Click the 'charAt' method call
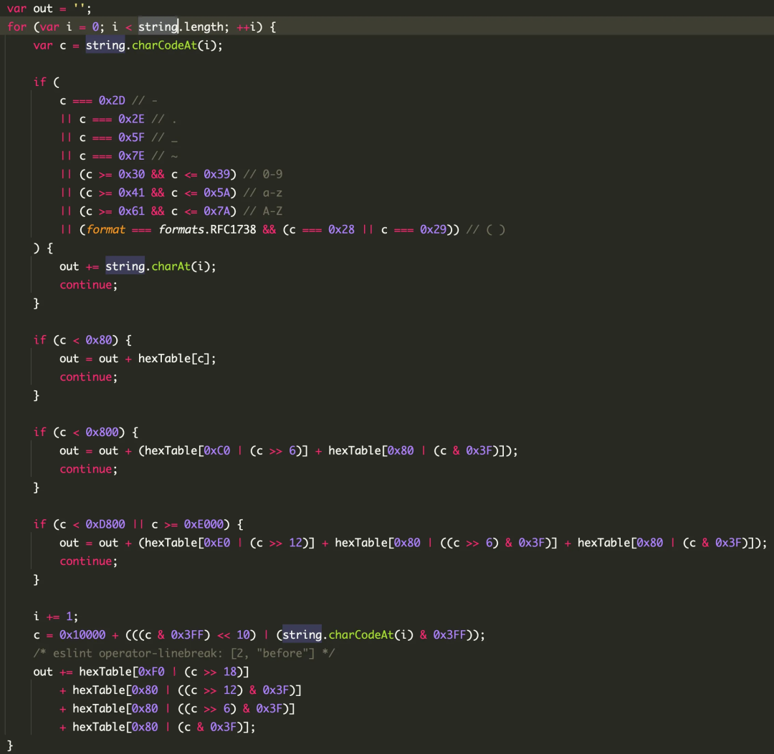This screenshot has height=754, width=774. (171, 266)
